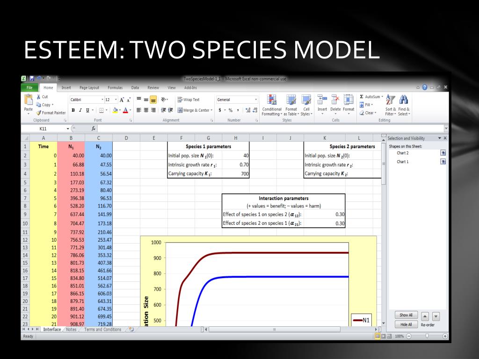Toggle visibility eye for Chart 1
The width and height of the screenshot is (479, 359).
(443, 162)
